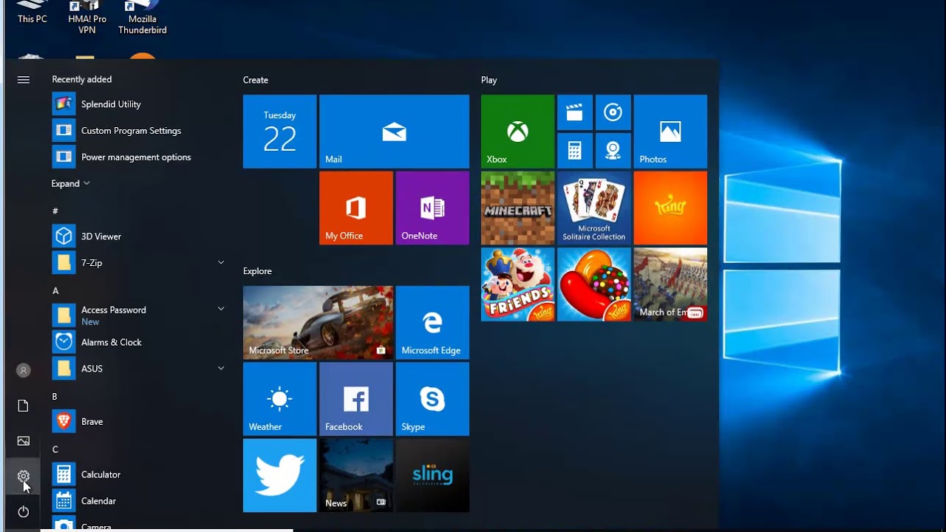Open the Groove Music small tile

point(613,112)
